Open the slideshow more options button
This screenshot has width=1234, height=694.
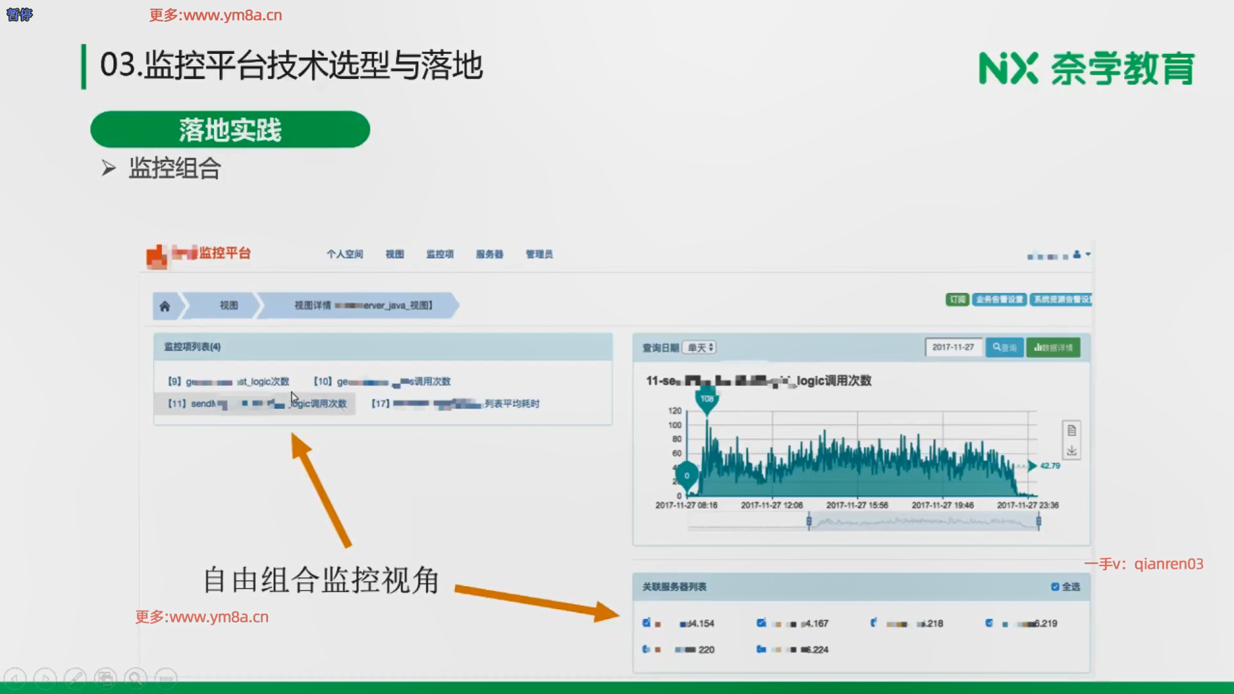tap(166, 679)
